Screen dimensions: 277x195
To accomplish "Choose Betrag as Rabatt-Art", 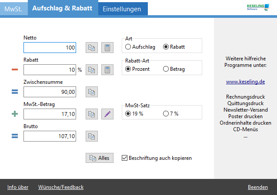I will tap(166, 69).
